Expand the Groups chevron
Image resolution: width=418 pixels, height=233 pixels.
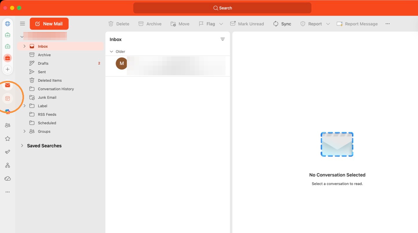(25, 131)
